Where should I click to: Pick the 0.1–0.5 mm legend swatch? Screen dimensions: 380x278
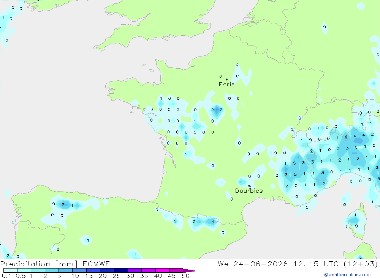pos(10,270)
